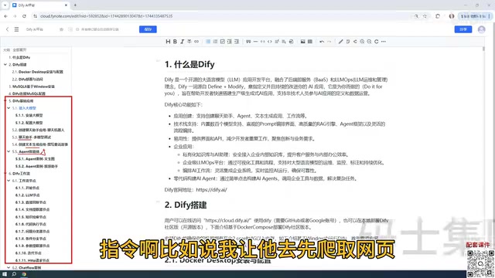Image resolution: width=495 pixels, height=278 pixels.
Task: Star the Dify AI平台 note
Action: coord(61,29)
